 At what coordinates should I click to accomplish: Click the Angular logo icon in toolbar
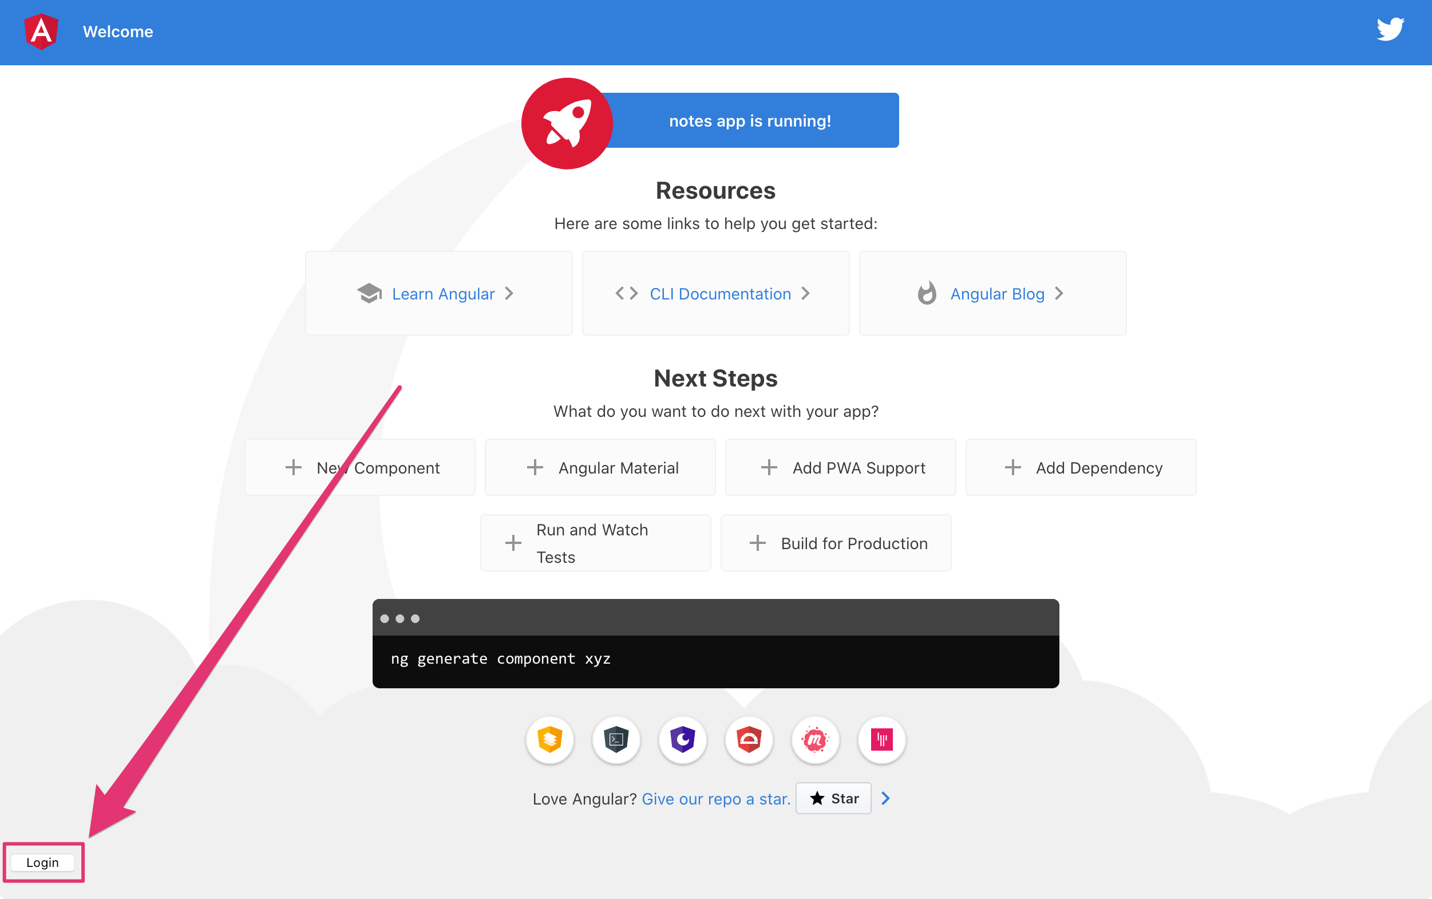[x=41, y=31]
